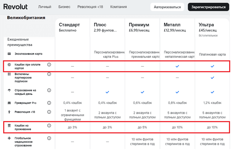The height and width of the screenshot is (150, 232).
Task: Click the £12,99/месяц price text
Action: point(175,30)
